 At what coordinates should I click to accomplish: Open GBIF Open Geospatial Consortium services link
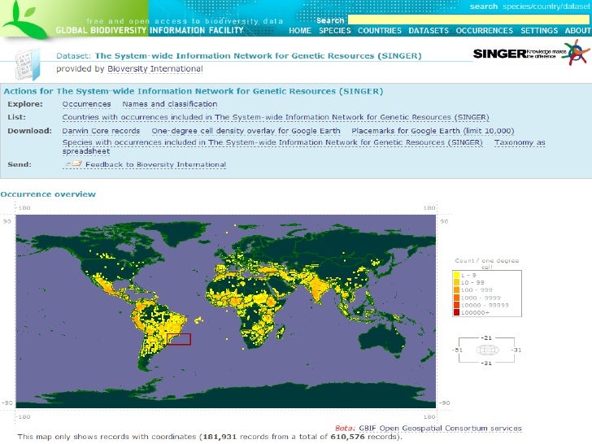(x=440, y=428)
